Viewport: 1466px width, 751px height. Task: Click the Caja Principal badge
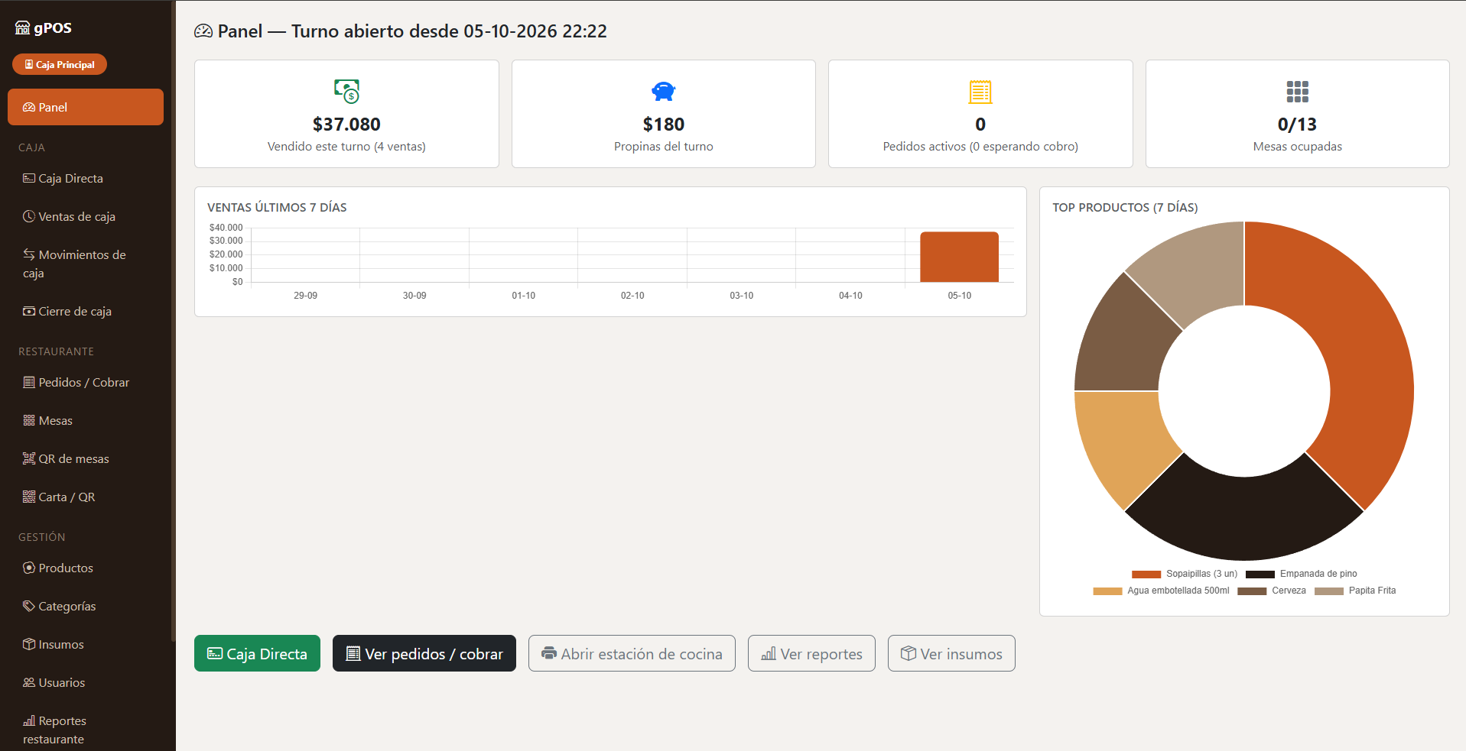[60, 64]
